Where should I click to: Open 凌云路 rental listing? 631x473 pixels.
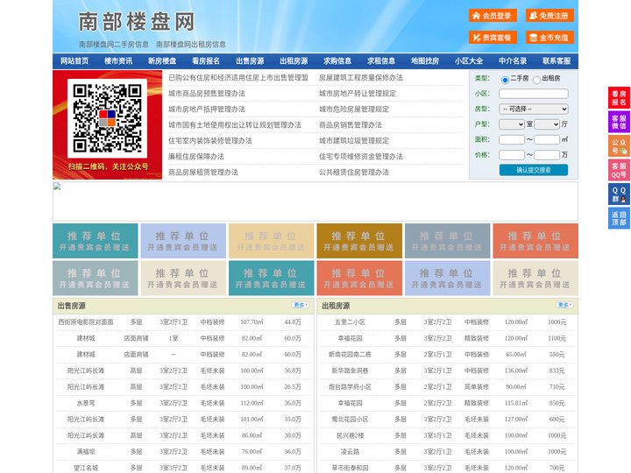[x=350, y=452]
